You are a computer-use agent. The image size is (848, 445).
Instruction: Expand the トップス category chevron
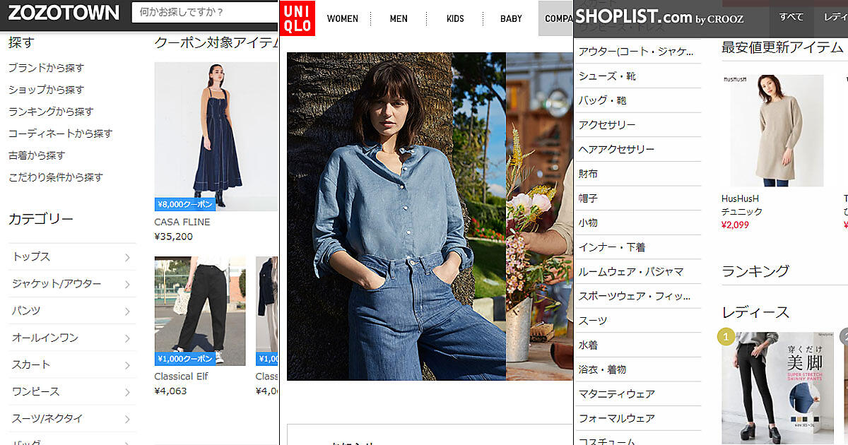[127, 258]
